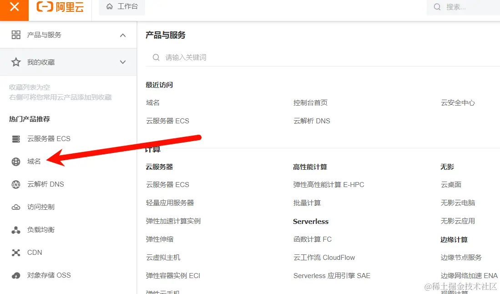This screenshot has height=294, width=500.
Task: Open 云服务器 ECS in hot products
Action: coord(49,139)
